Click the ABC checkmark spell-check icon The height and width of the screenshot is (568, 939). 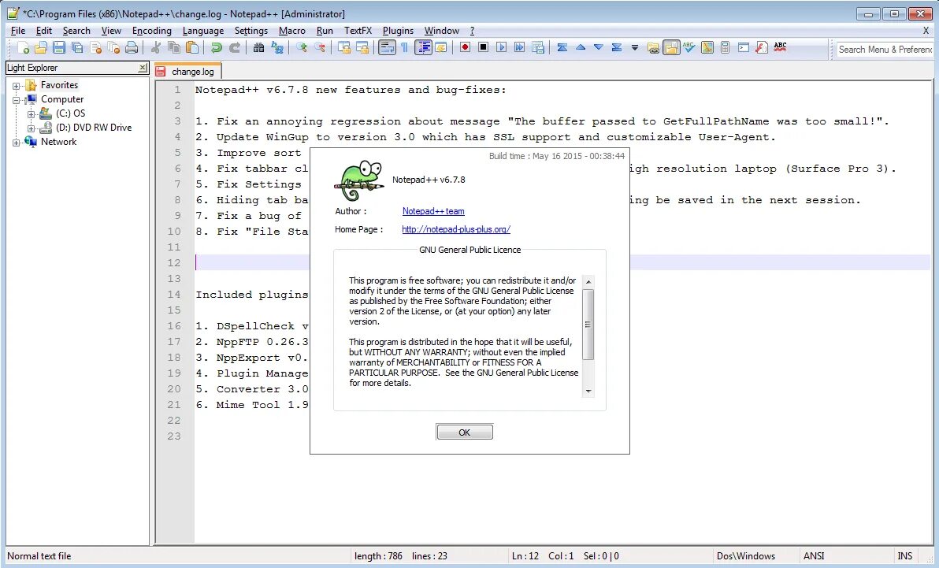[x=688, y=47]
